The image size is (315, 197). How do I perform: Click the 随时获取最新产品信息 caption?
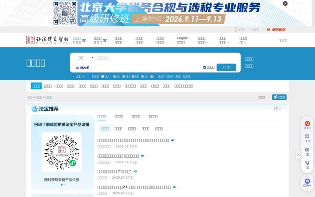tap(62, 180)
